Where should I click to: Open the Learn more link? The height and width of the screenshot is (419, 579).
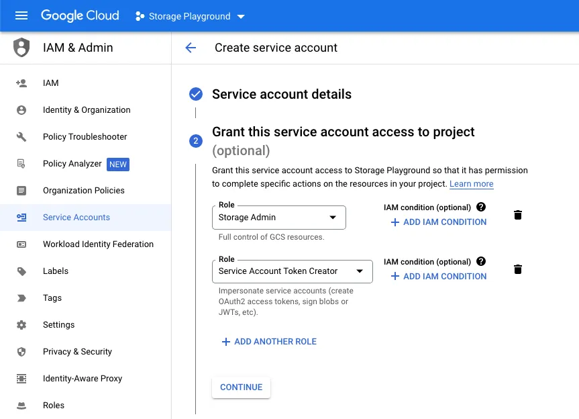(x=471, y=184)
